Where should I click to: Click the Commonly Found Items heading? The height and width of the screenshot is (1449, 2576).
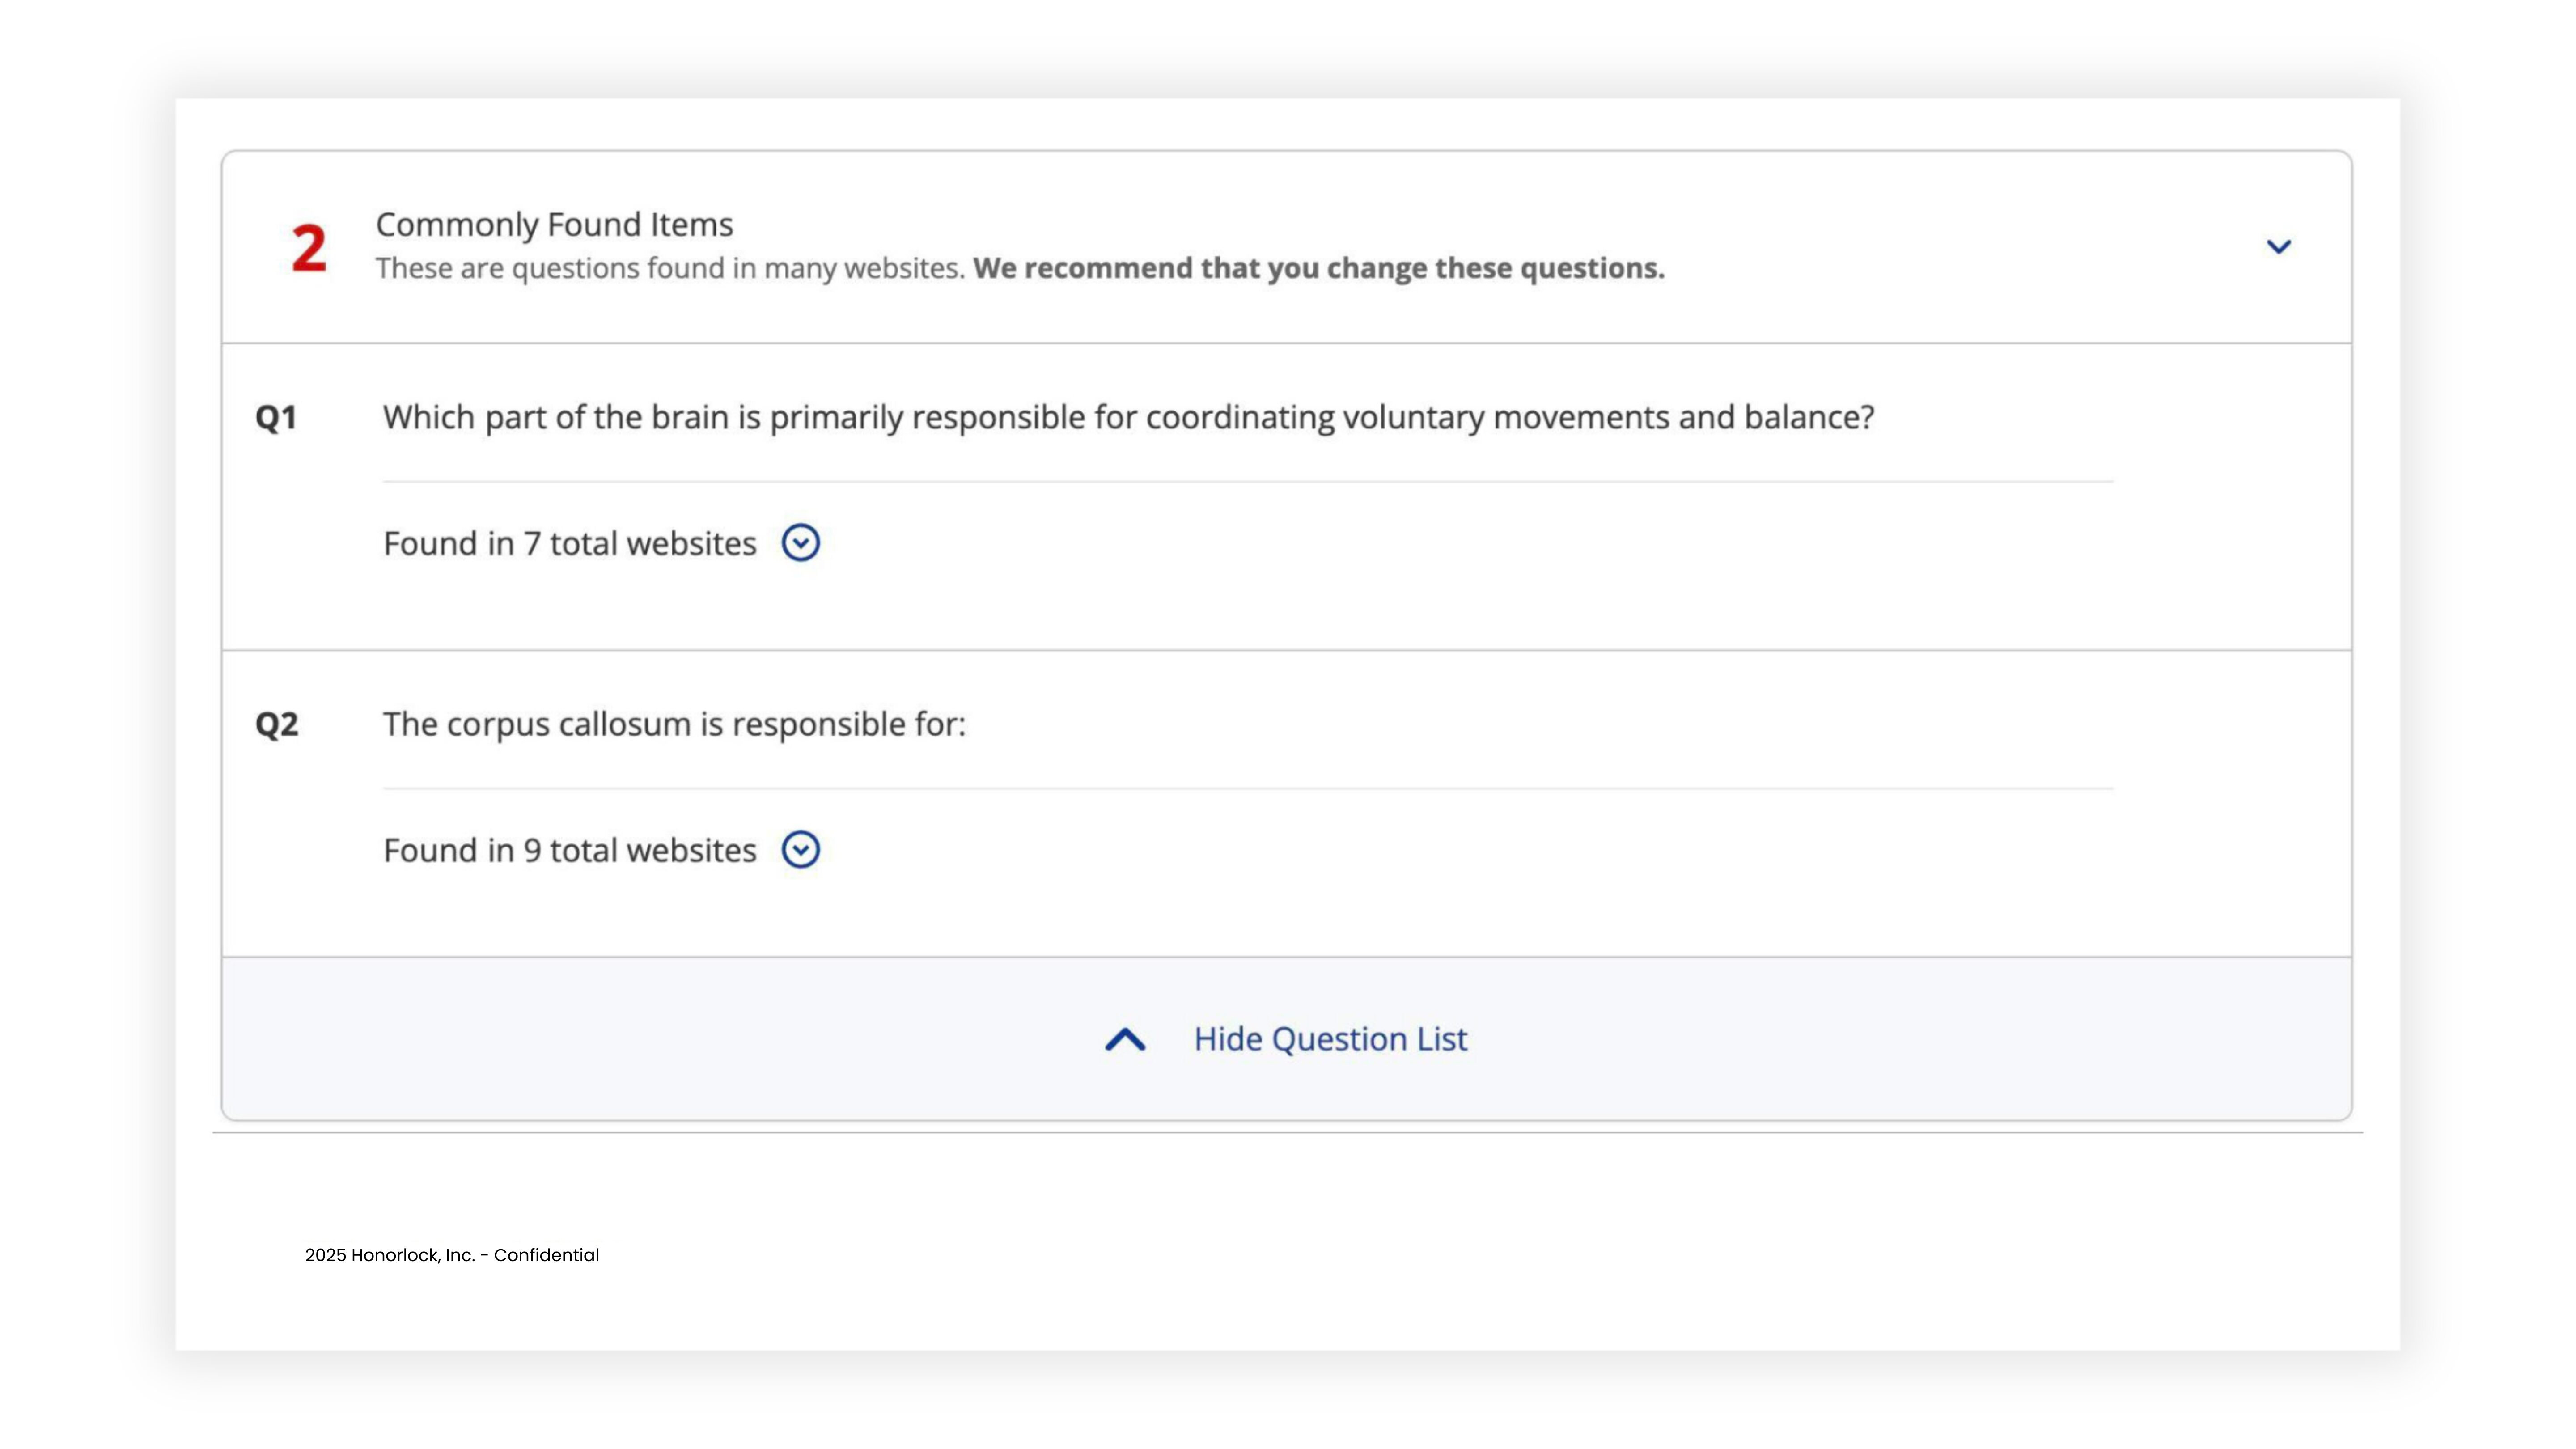[554, 225]
